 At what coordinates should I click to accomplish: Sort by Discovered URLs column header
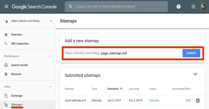tap(181, 89)
